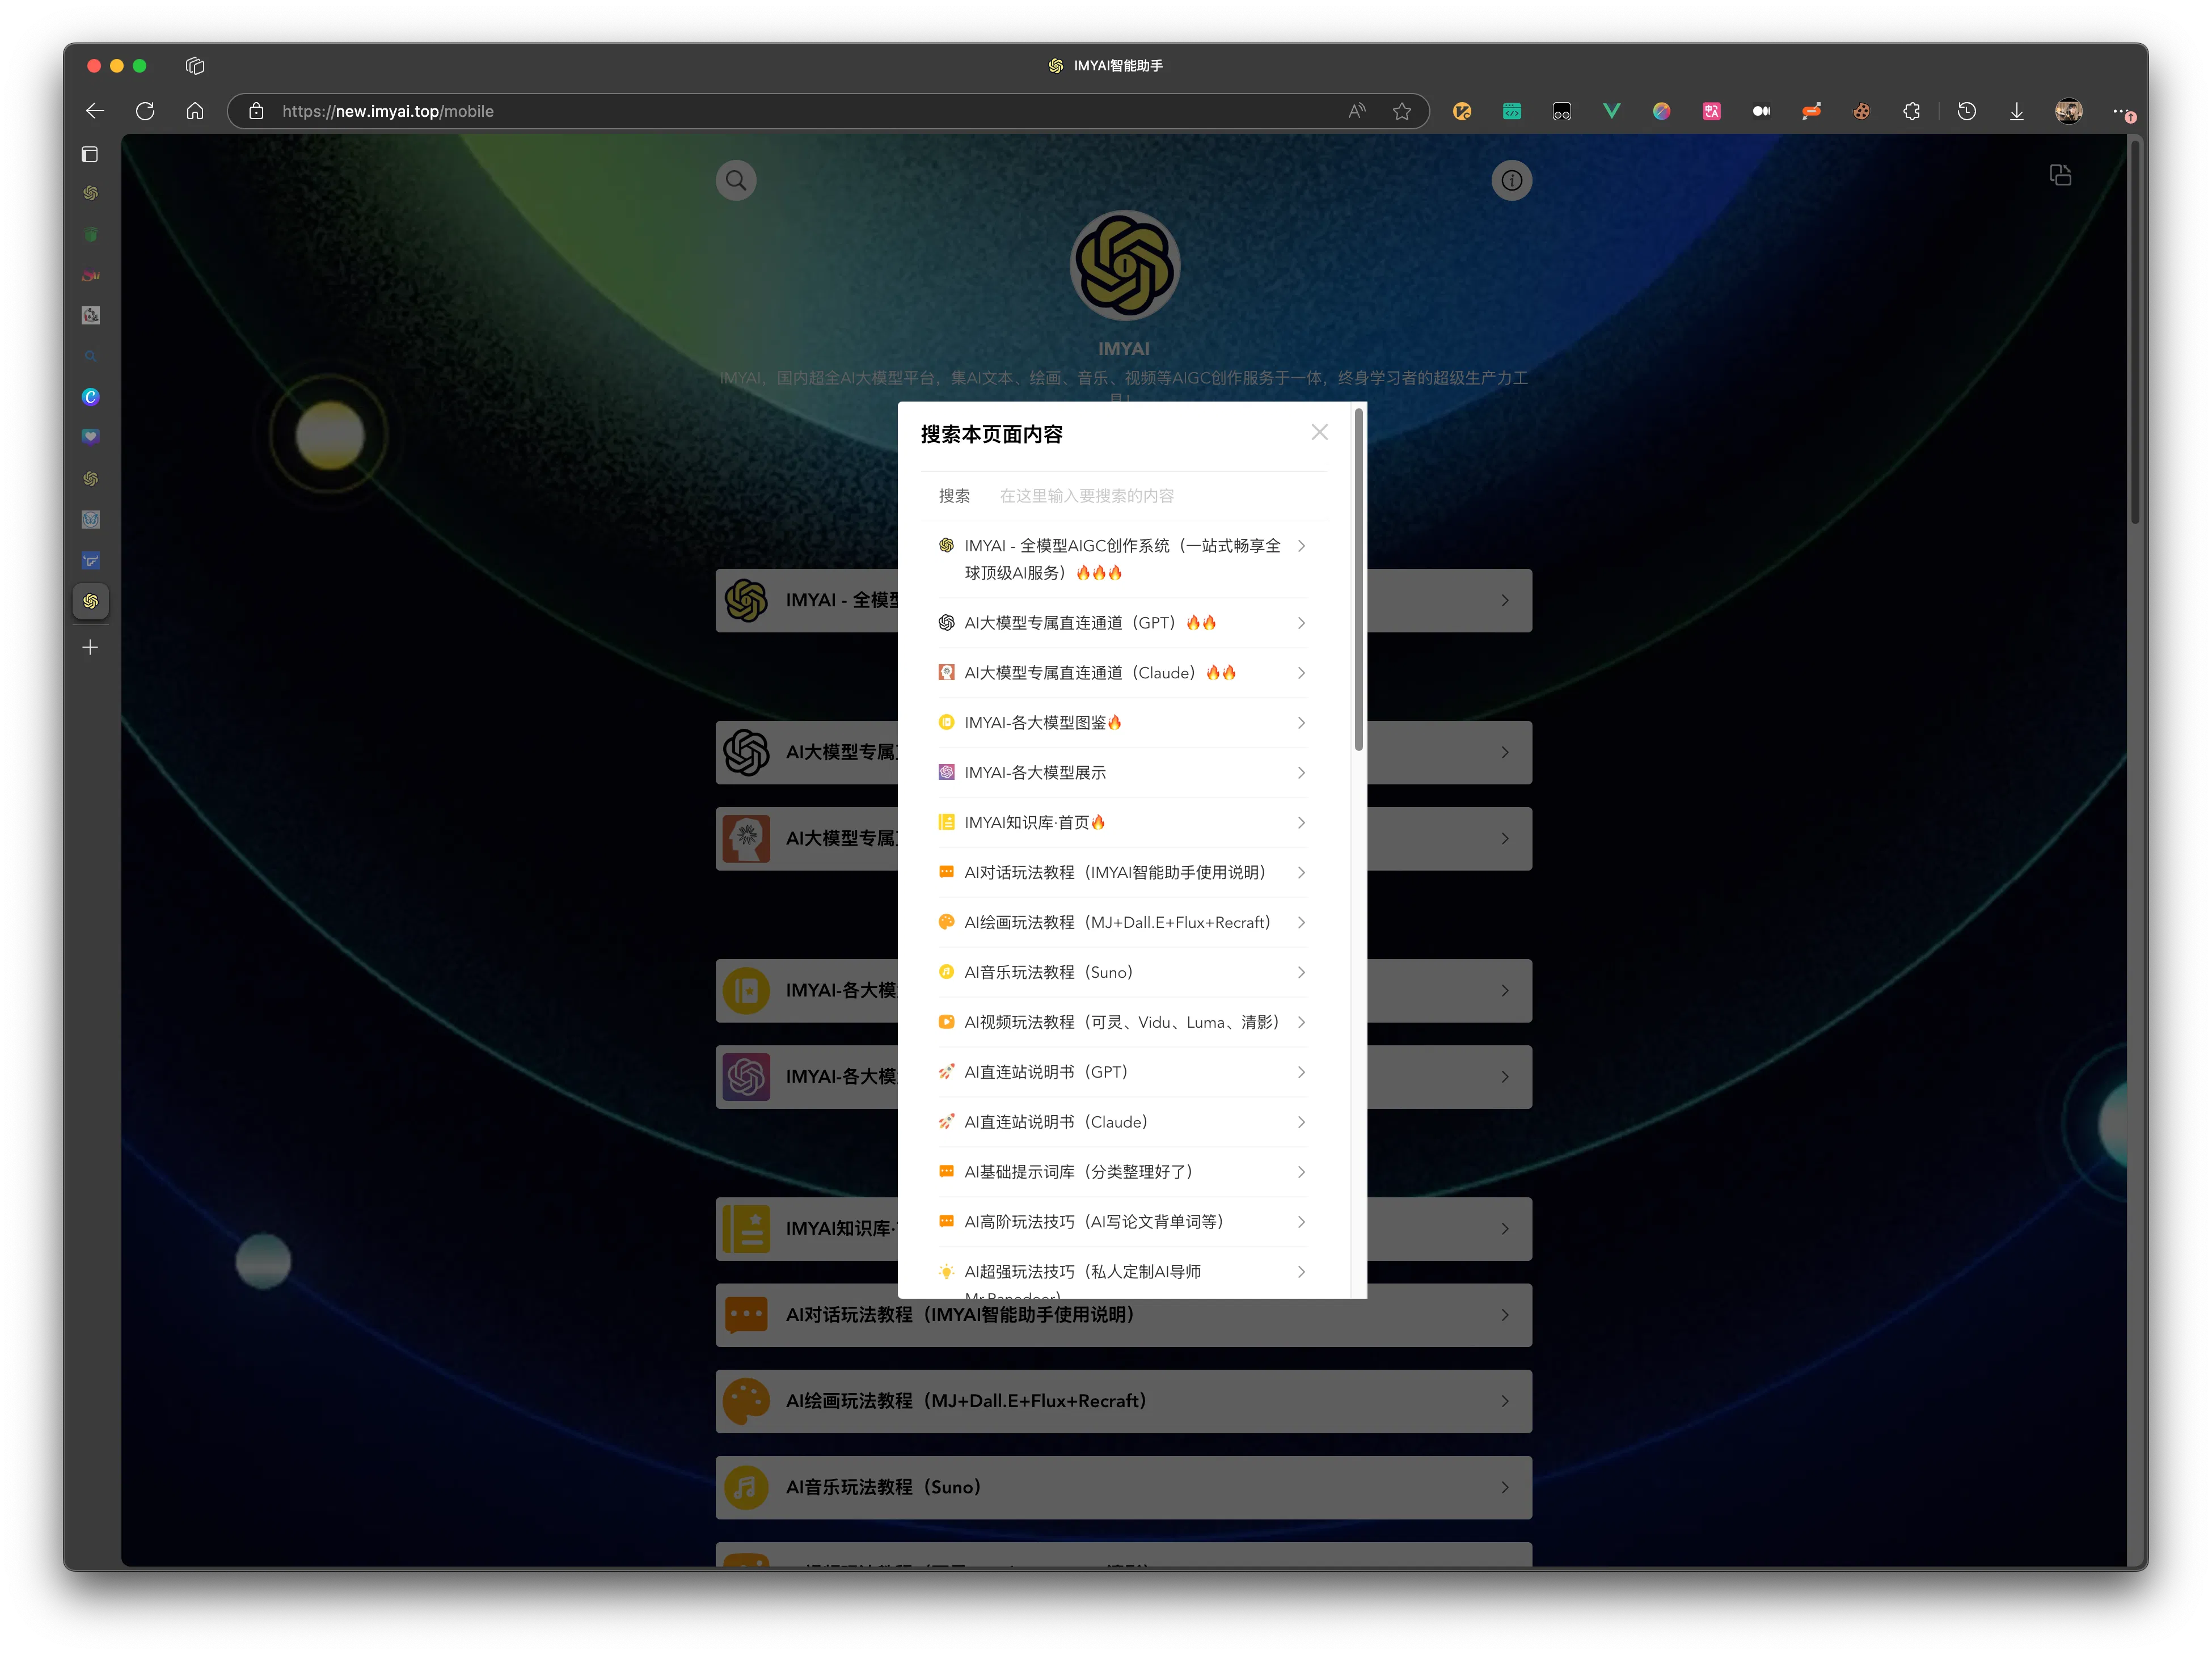This screenshot has width=2212, height=1655.
Task: Collapse the vertical tabs pane icon
Action: 90,154
